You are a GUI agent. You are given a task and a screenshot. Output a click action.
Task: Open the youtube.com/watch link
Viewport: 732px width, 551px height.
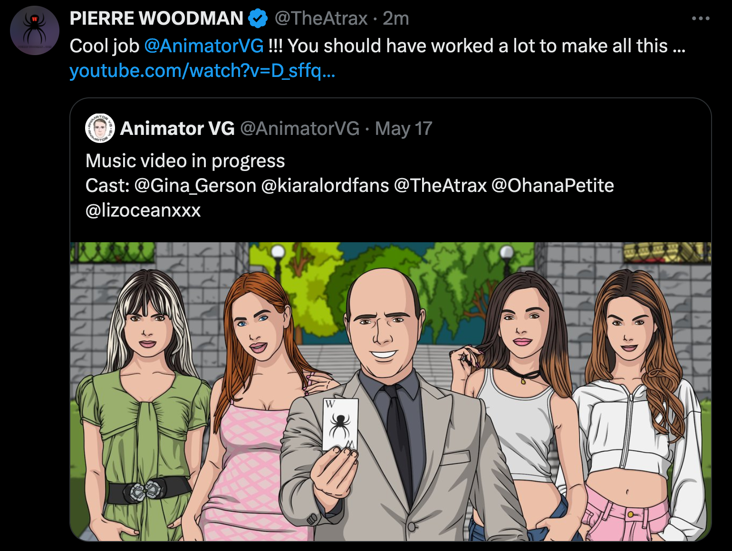(x=202, y=71)
